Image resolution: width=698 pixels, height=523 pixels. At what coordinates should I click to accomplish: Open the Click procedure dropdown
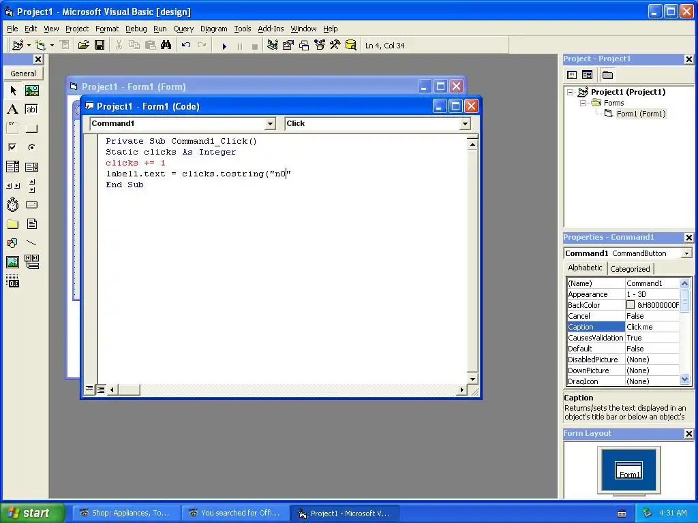point(465,124)
